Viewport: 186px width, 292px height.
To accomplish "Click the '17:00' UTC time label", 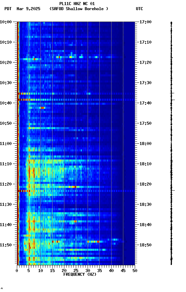I will (x=146, y=22).
